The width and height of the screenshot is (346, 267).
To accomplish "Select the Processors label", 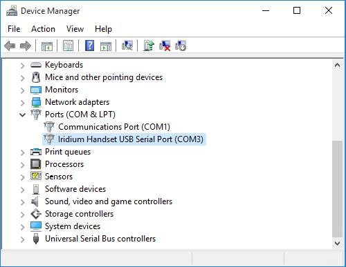I will (x=64, y=164).
